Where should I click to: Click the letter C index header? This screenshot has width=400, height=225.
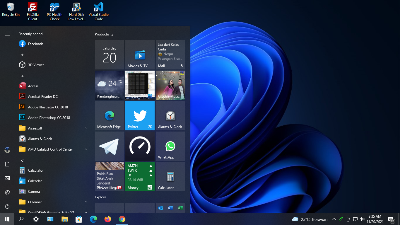pos(22,161)
